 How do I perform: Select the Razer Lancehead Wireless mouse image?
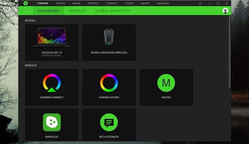(109, 37)
